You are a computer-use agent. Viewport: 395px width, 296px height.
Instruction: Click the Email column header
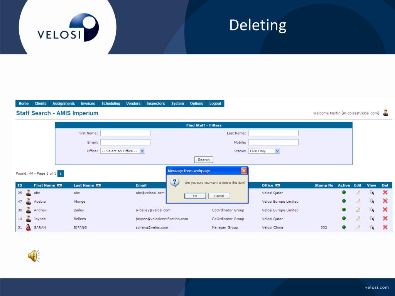[x=141, y=185]
